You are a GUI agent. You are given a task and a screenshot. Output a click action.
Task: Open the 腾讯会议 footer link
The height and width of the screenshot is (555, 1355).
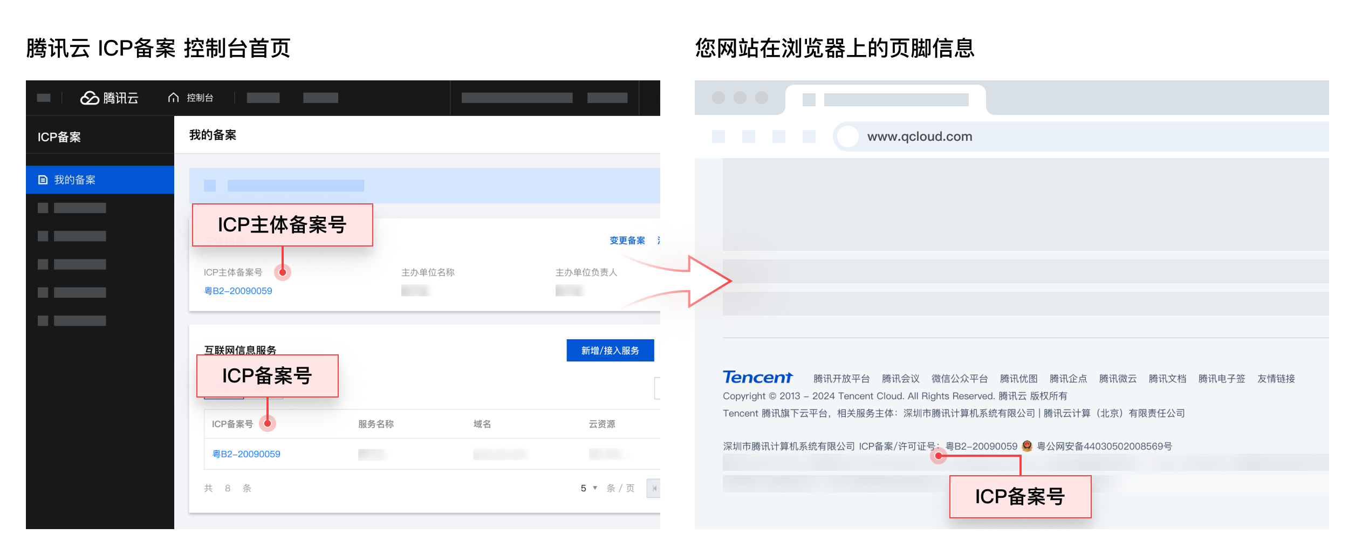tap(900, 379)
